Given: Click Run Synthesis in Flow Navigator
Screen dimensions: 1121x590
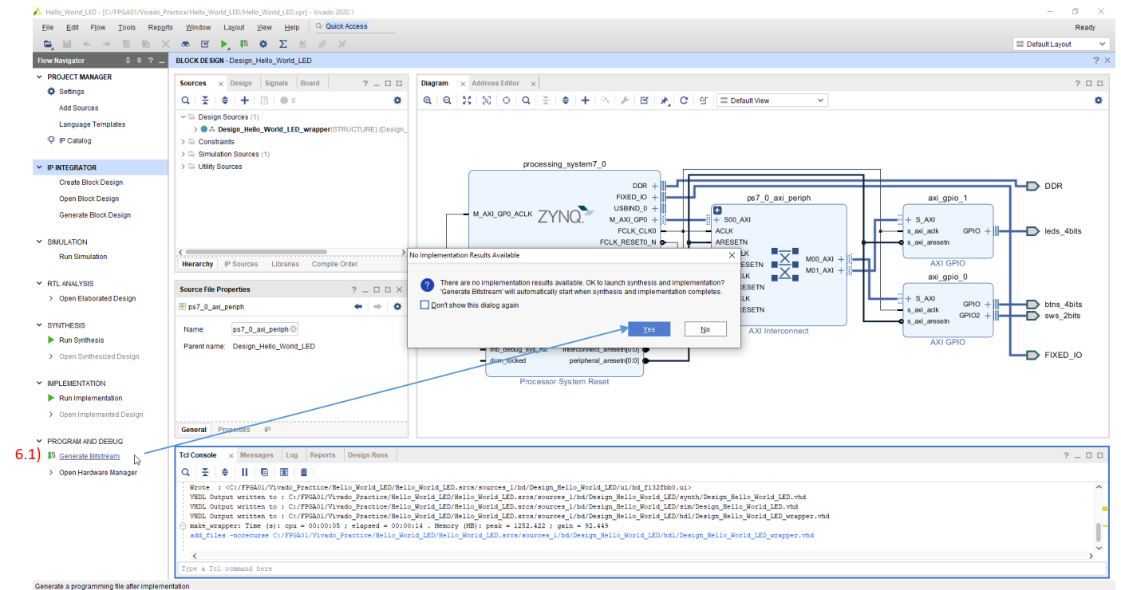Looking at the screenshot, I should [x=81, y=340].
